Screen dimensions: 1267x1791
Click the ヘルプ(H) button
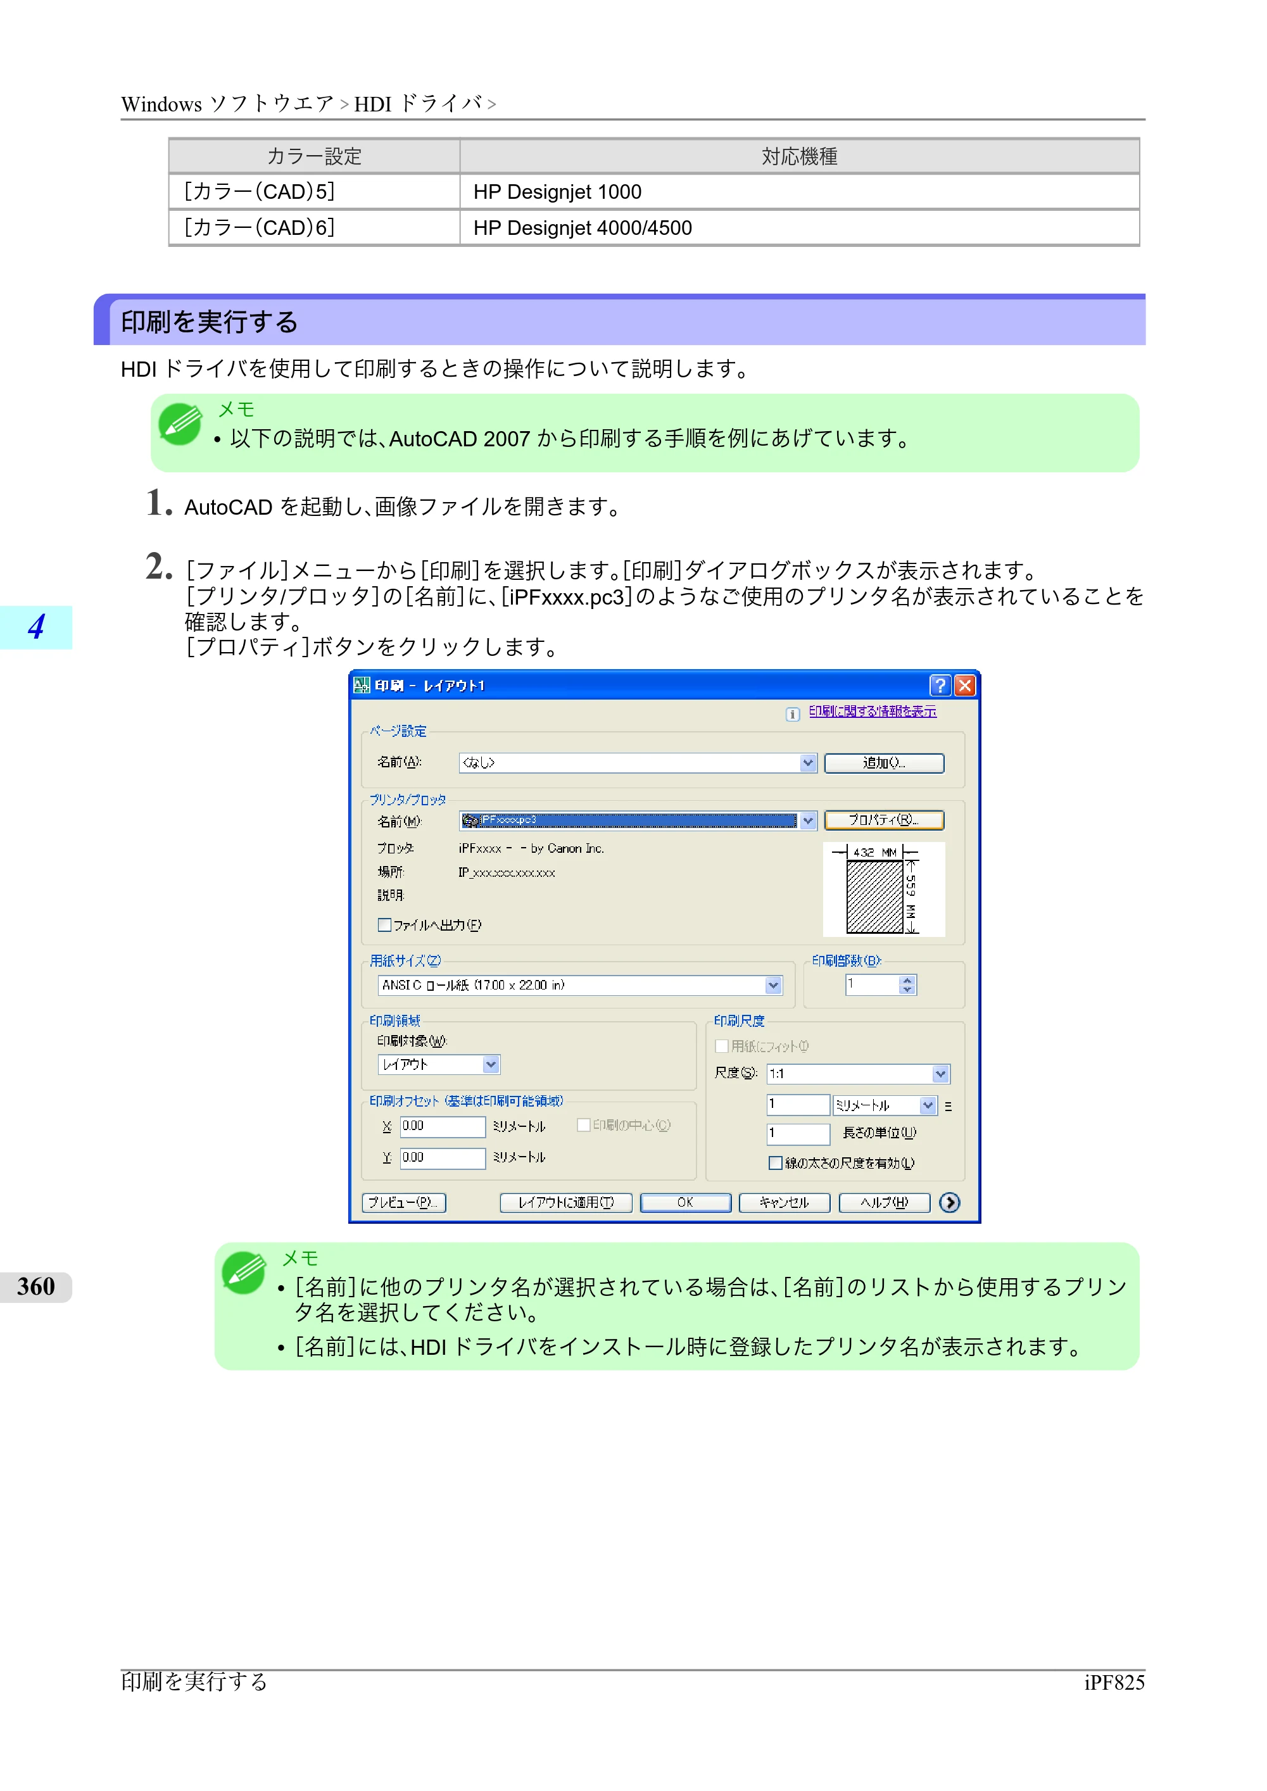[x=884, y=1203]
